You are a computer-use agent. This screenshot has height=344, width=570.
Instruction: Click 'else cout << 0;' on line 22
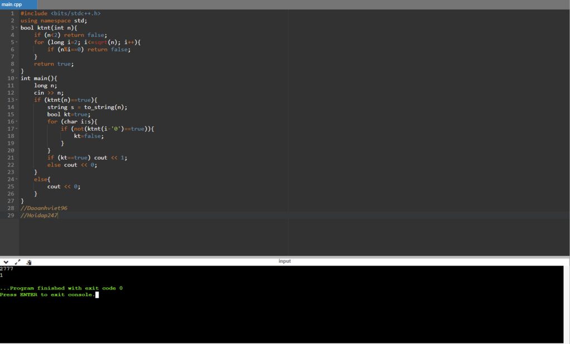[x=72, y=165]
